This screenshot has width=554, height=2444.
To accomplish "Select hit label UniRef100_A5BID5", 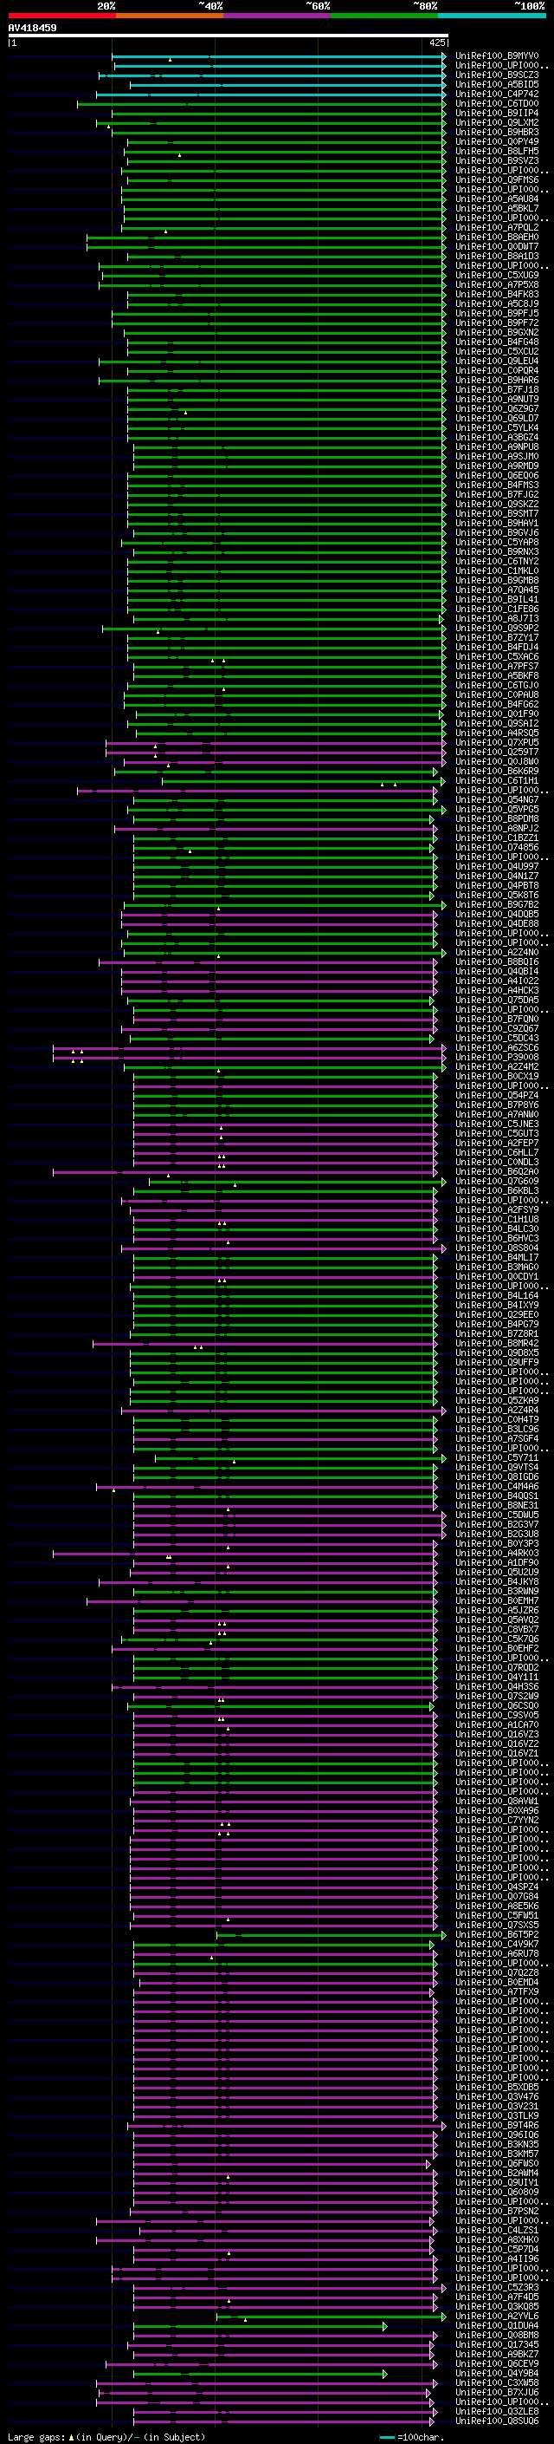I will 497,84.
